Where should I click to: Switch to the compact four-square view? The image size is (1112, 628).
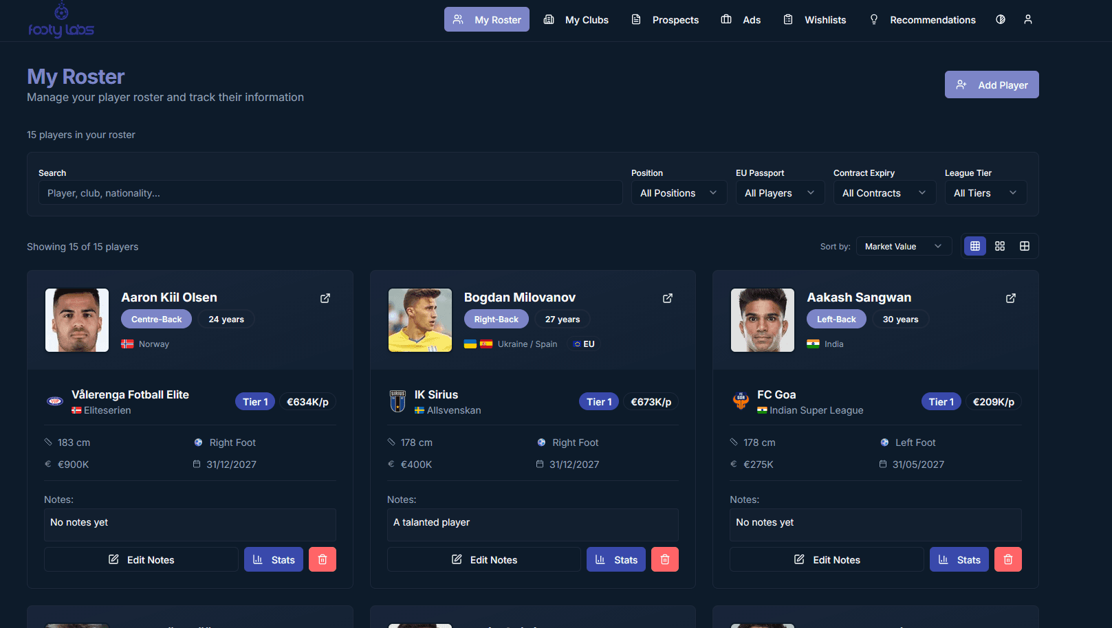tap(999, 246)
